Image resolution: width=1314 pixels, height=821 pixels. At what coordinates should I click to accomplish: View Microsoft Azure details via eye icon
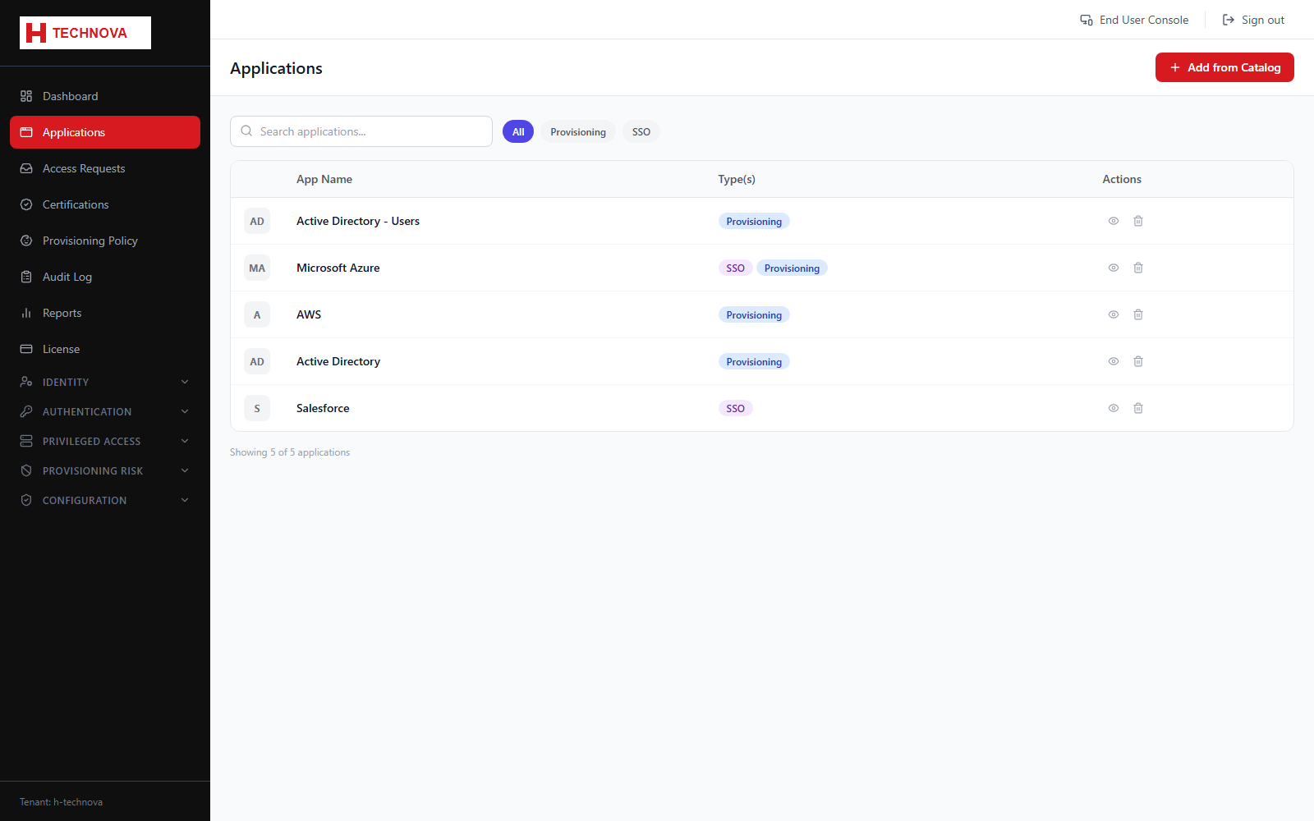(x=1114, y=268)
